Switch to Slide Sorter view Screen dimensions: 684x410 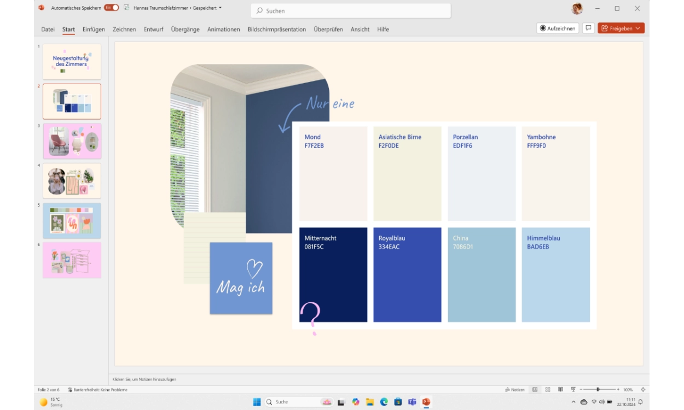[x=548, y=390]
